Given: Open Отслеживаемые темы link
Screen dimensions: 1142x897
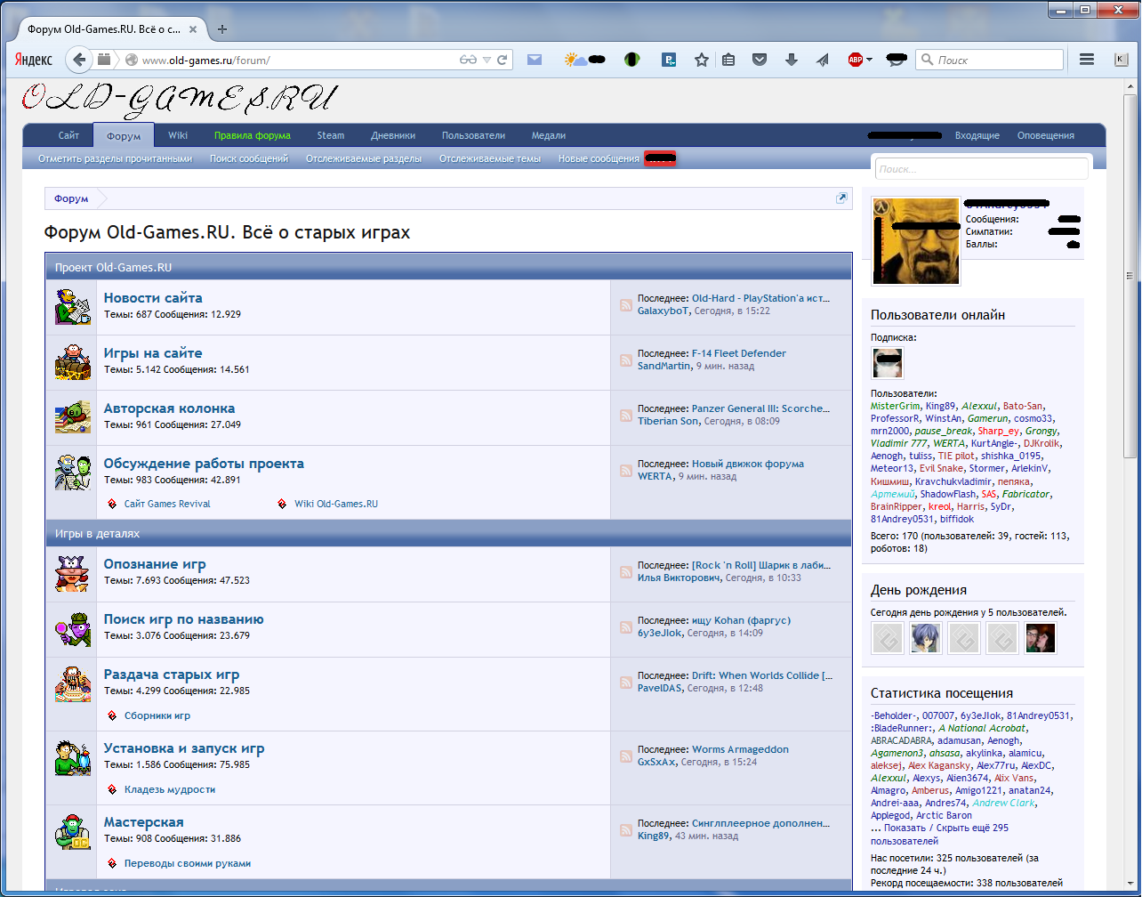Looking at the screenshot, I should click(490, 158).
